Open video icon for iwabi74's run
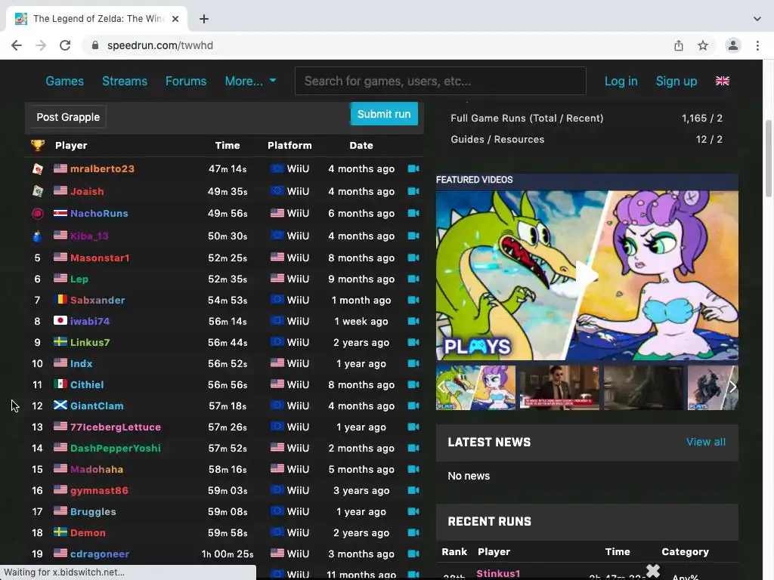 pos(413,321)
